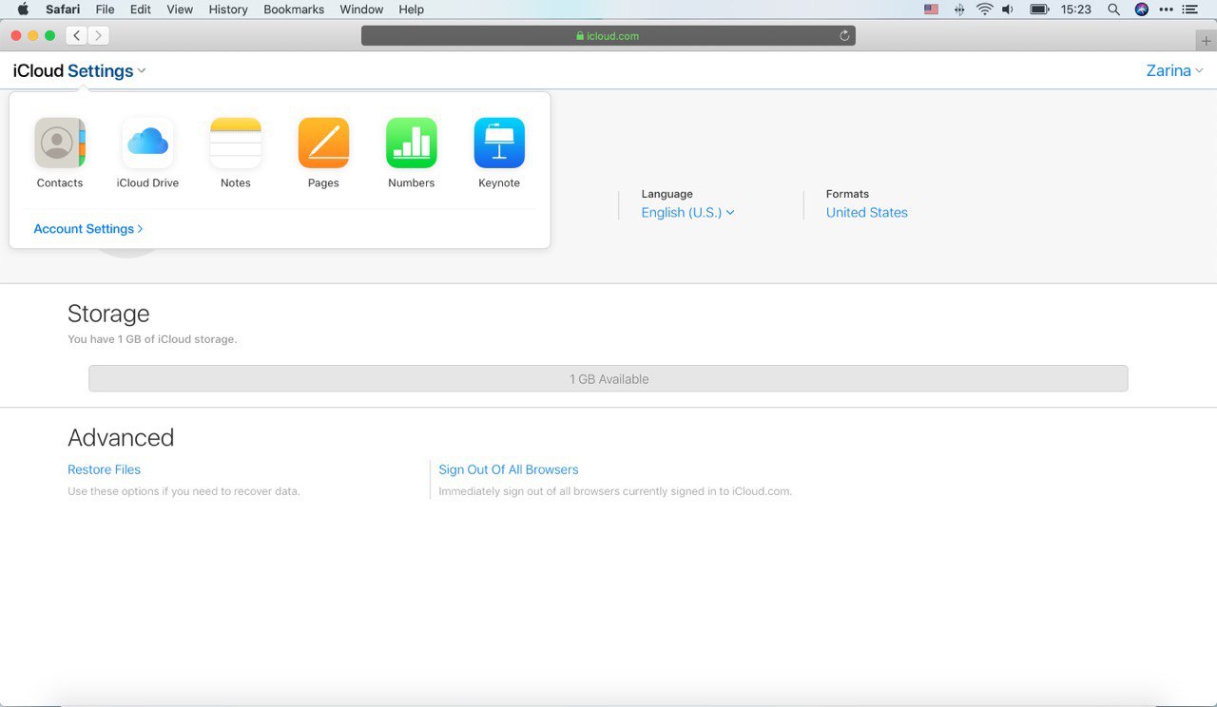Go back with Safari's back arrow

click(77, 36)
